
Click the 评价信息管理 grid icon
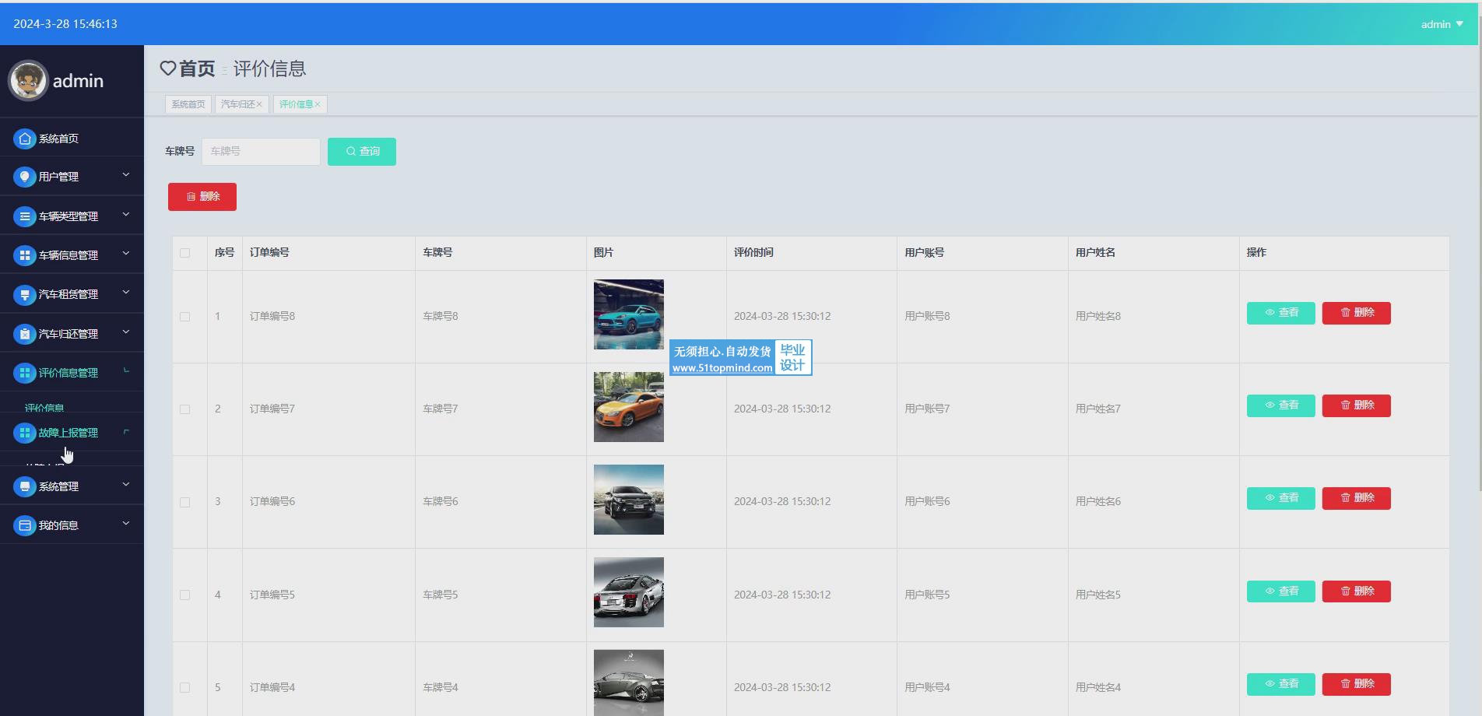(25, 373)
